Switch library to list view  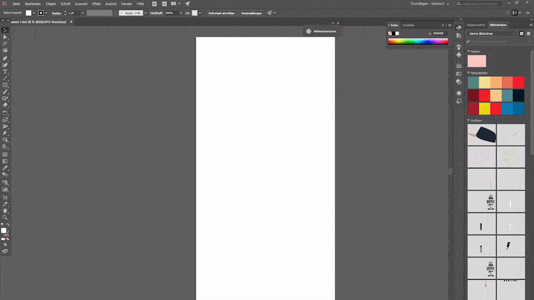click(x=529, y=34)
